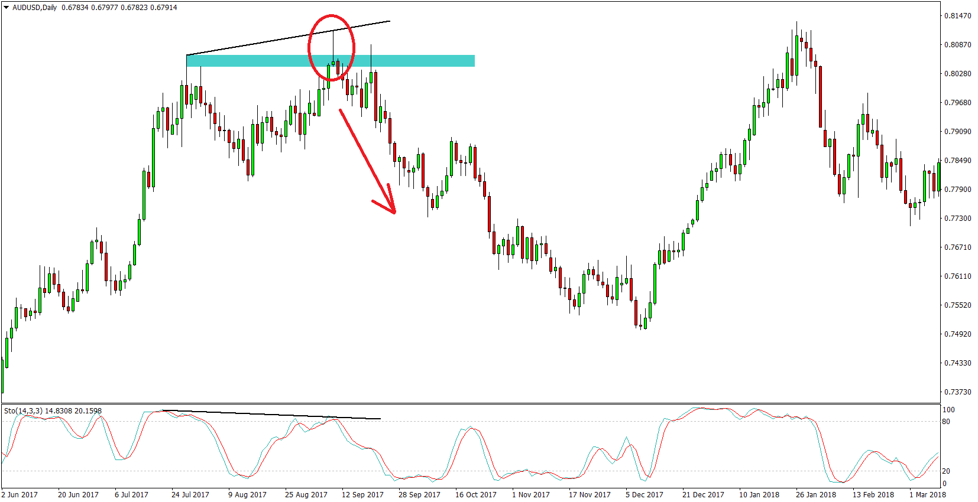Click the Sto(14,3,3) indicator label

(23, 410)
